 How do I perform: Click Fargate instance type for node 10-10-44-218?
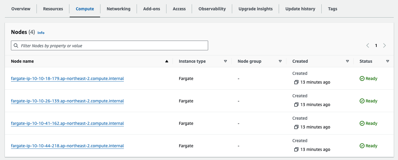pyautogui.click(x=186, y=146)
